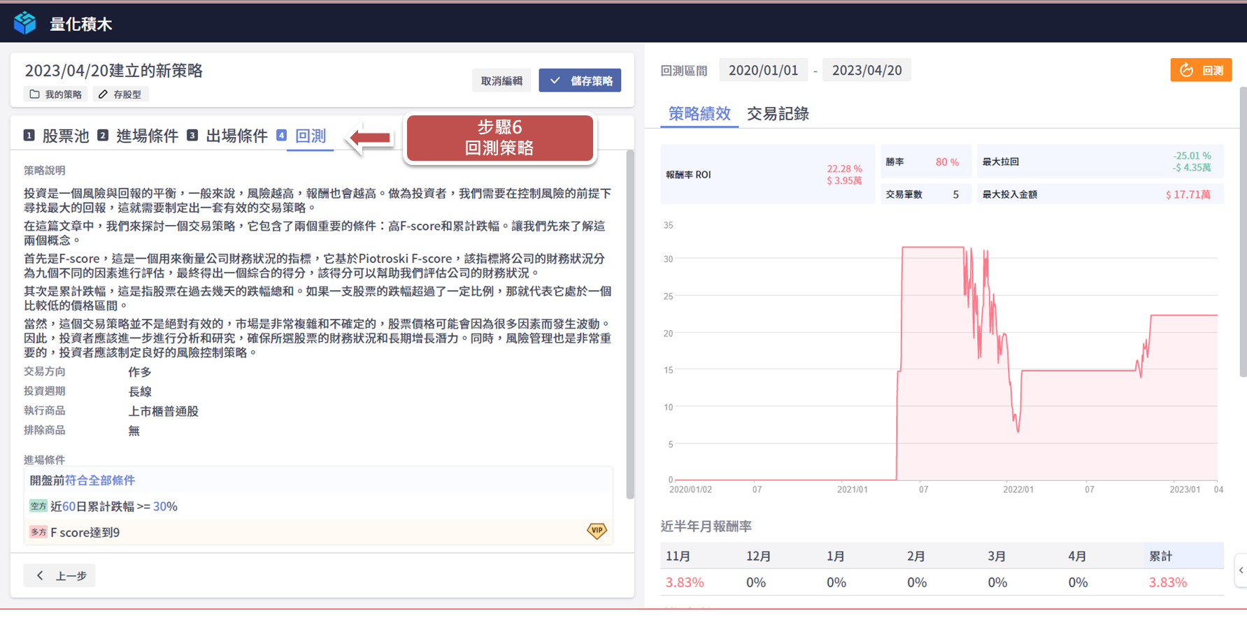The image size is (1247, 625).
Task: Click the 儲存策略 save button
Action: click(x=580, y=81)
